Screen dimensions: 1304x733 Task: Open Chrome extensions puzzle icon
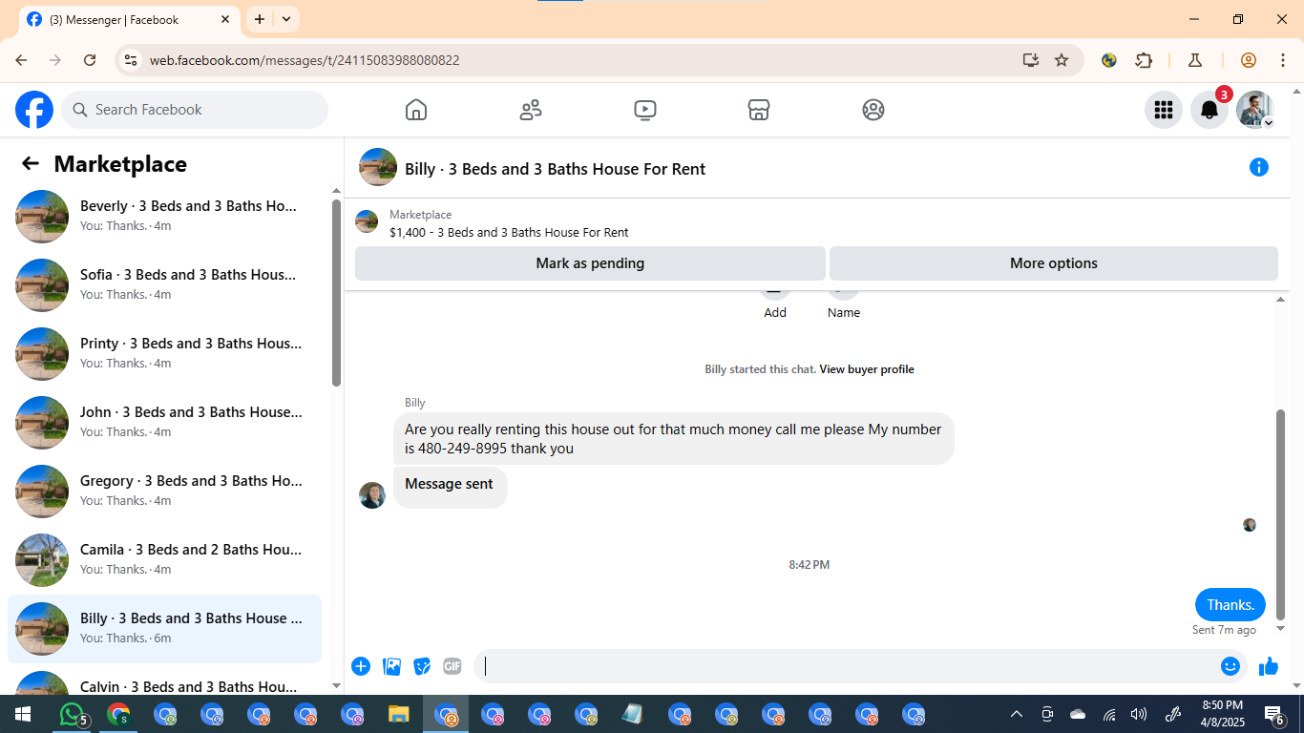1144,60
